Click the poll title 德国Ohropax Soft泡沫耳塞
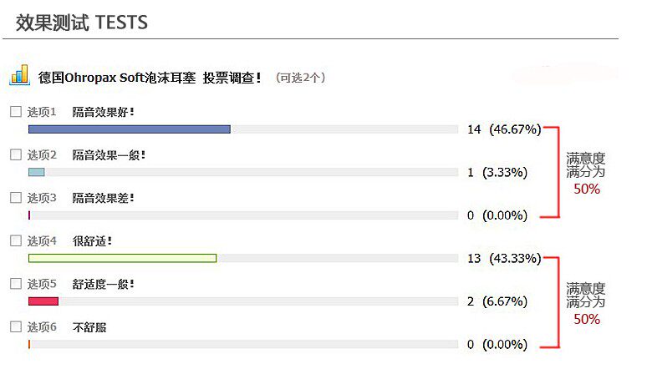The height and width of the screenshot is (369, 647). 116,78
